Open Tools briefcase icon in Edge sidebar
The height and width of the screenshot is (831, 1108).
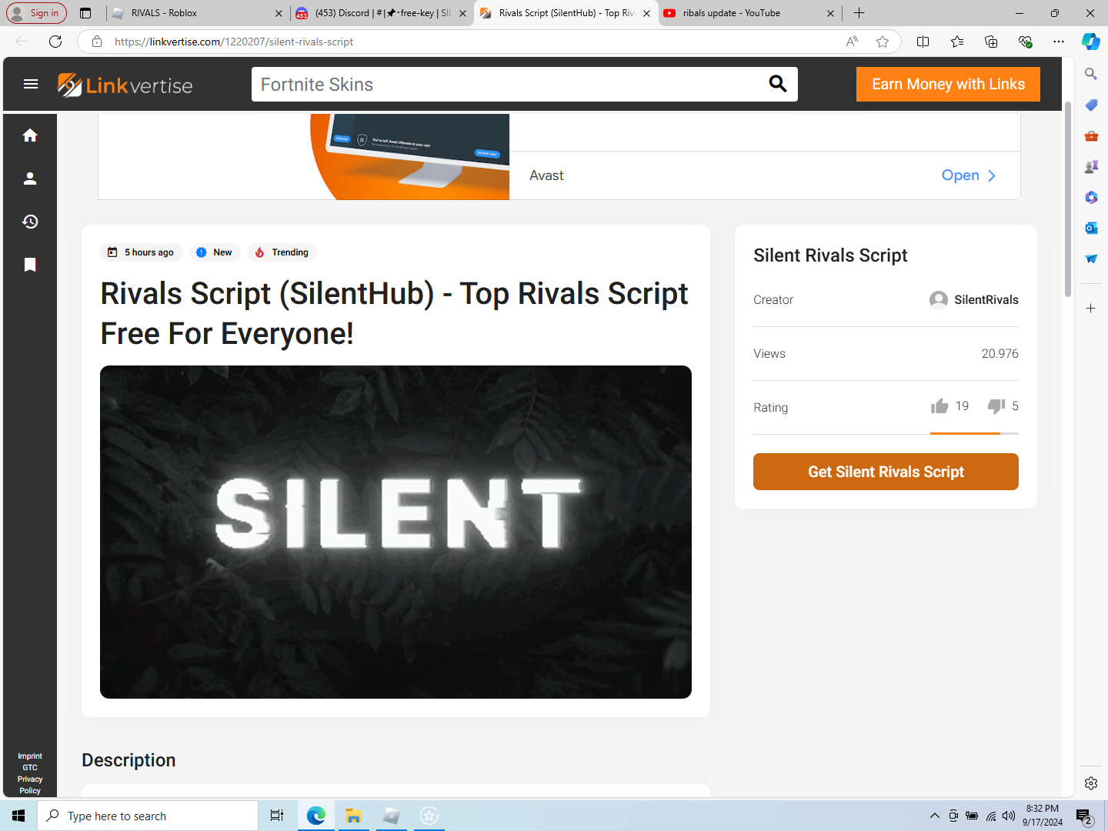[1091, 135]
